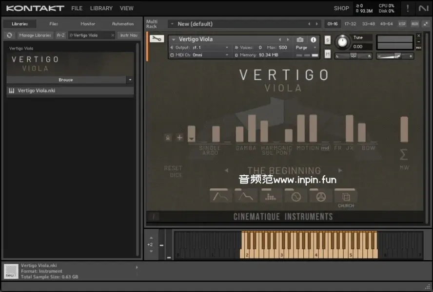Switch to the Automation tab
The width and height of the screenshot is (433, 292).
pyautogui.click(x=123, y=24)
